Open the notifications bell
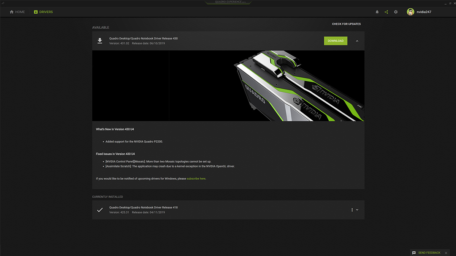This screenshot has width=456, height=256. tap(377, 12)
